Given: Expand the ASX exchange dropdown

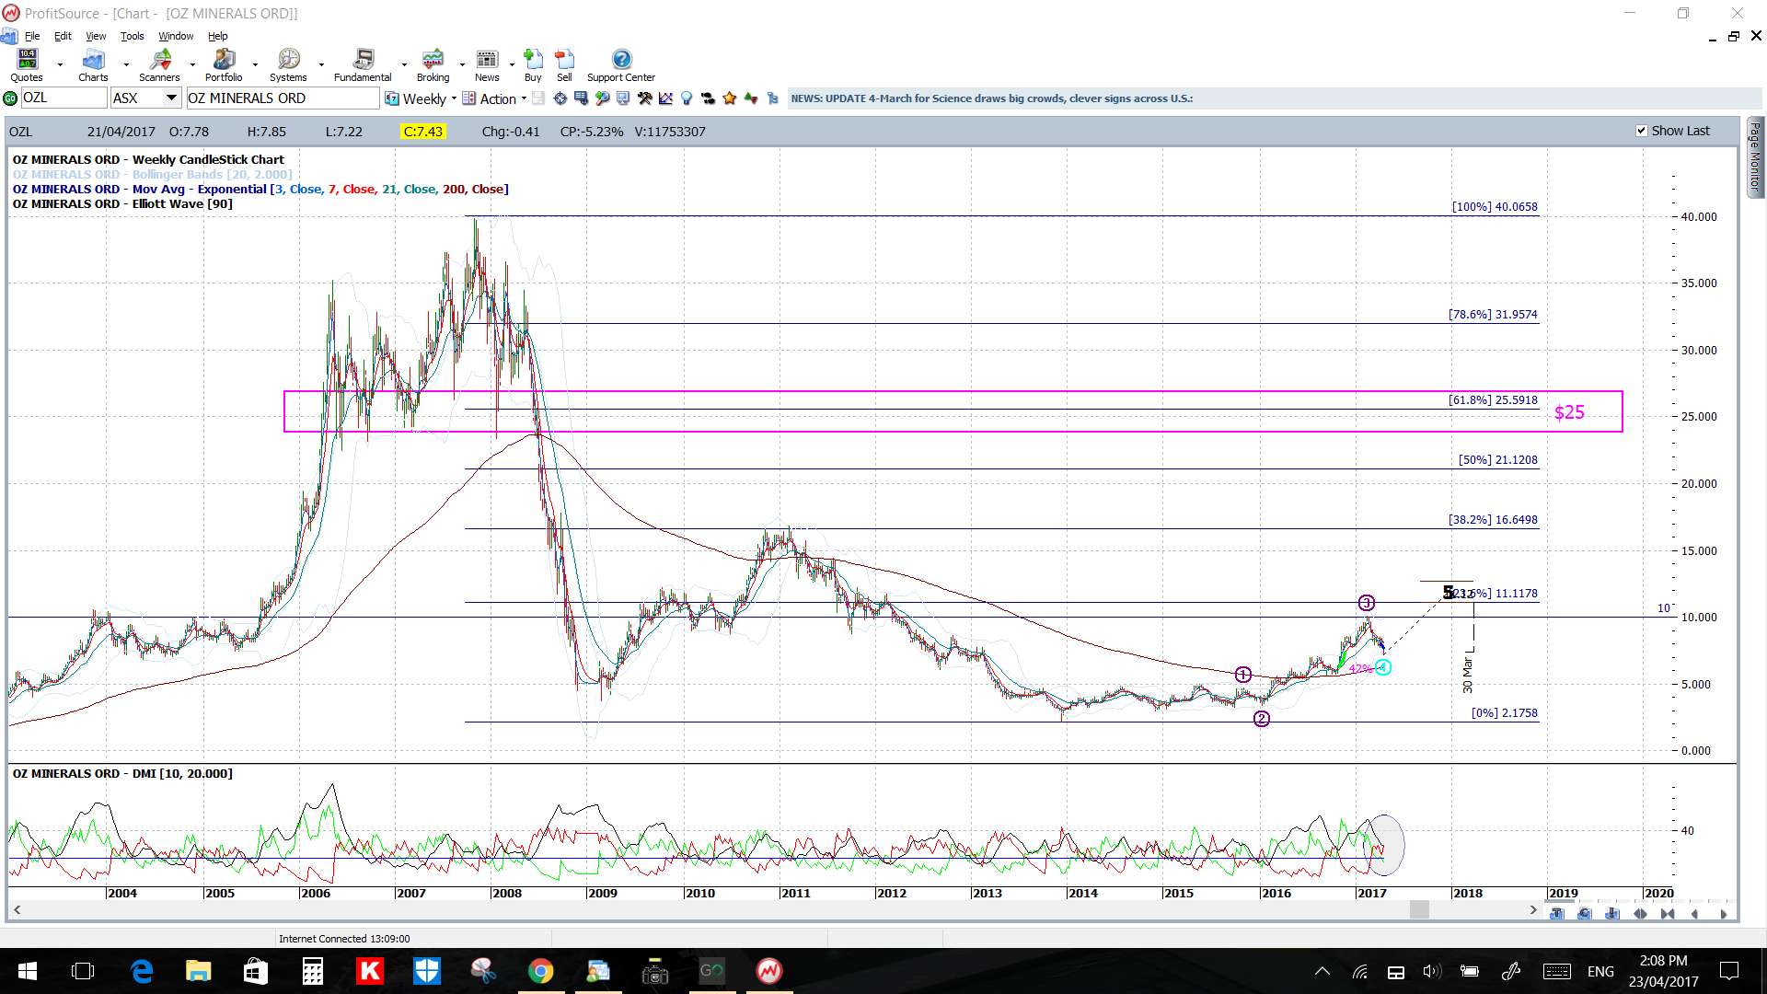Looking at the screenshot, I should [171, 98].
